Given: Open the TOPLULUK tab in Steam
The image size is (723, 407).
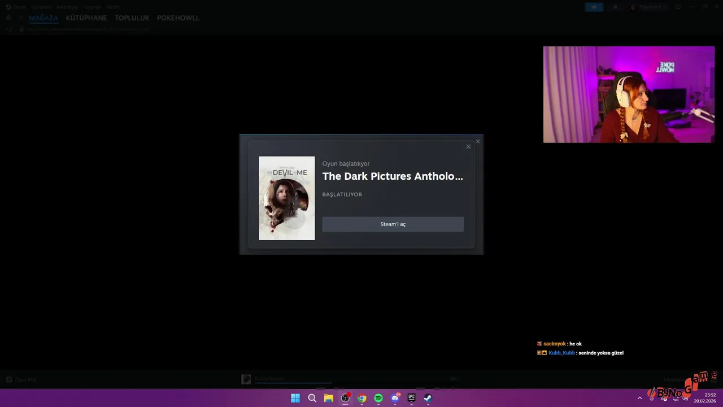Looking at the screenshot, I should [x=132, y=18].
